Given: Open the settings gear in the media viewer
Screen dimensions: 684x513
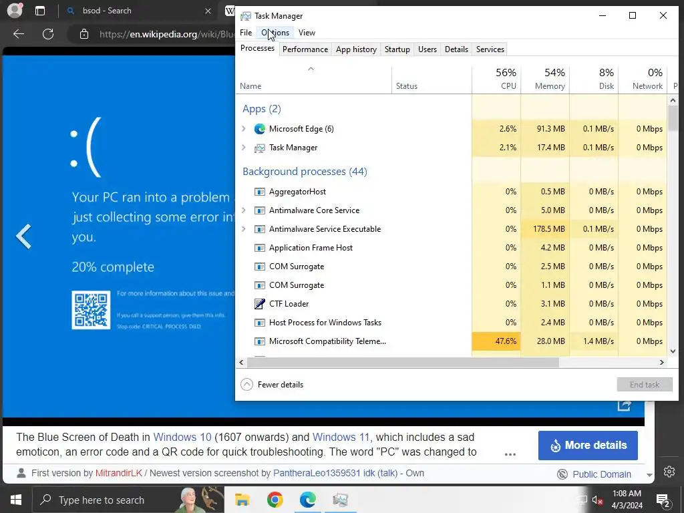Looking at the screenshot, I should tap(669, 472).
